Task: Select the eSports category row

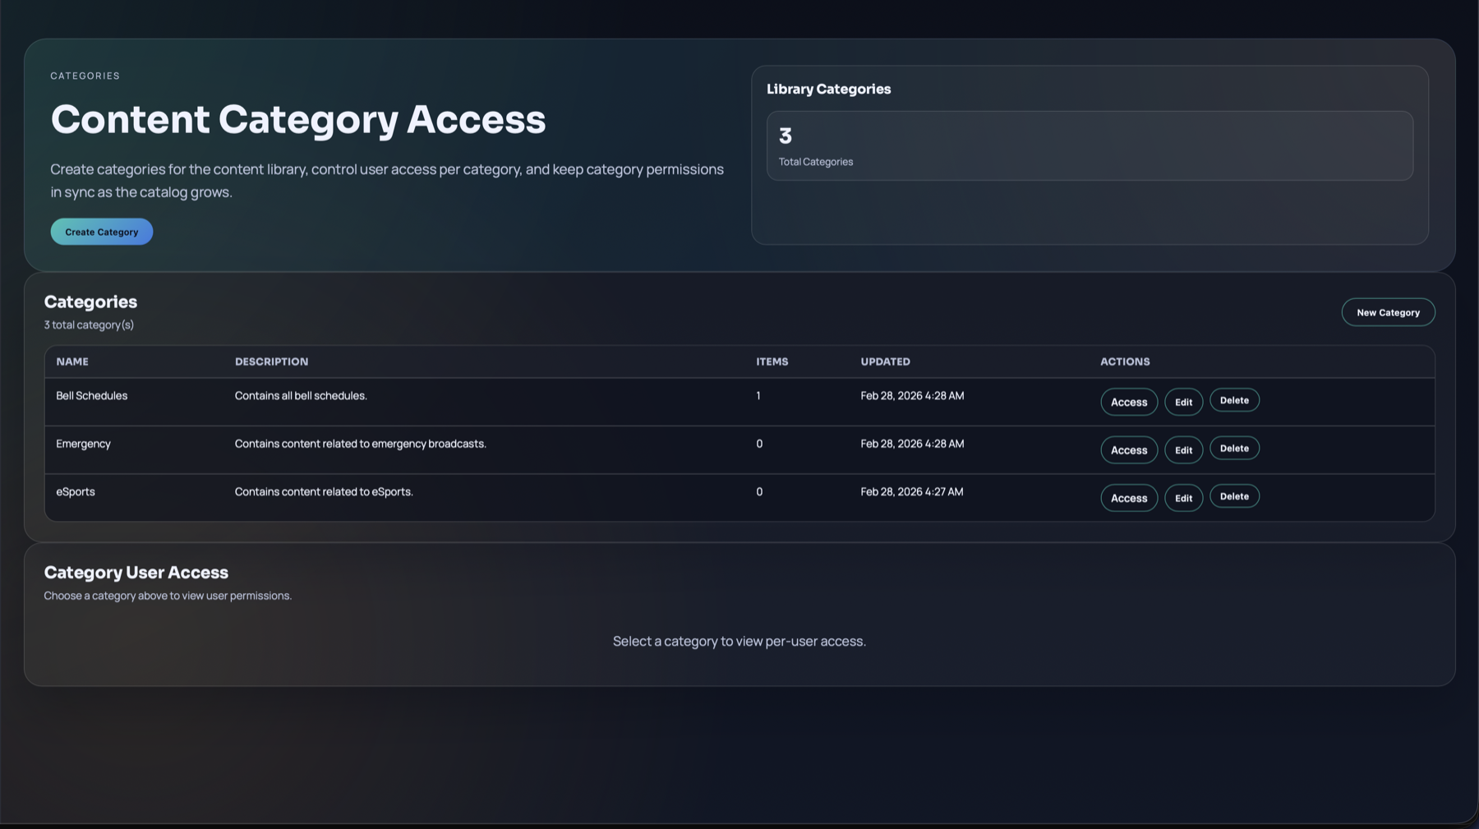Action: point(76,491)
